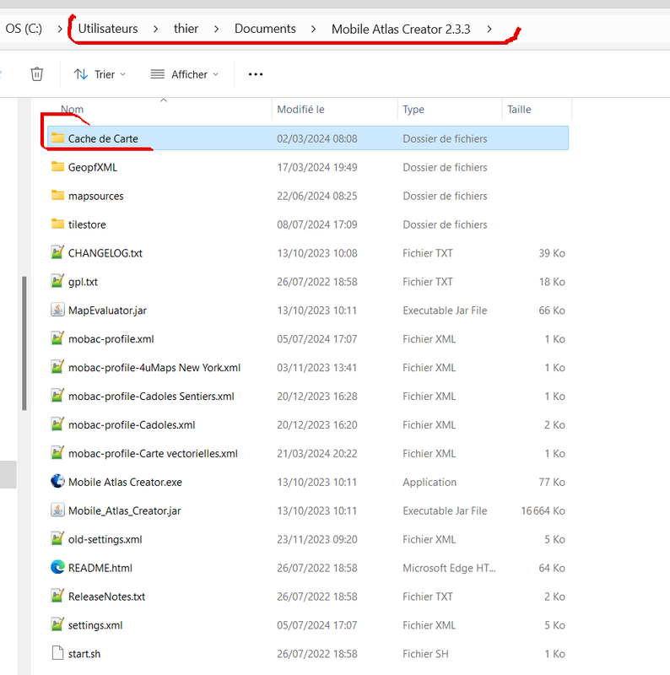Select the settings.xml file name
This screenshot has width=670, height=675.
tap(95, 625)
